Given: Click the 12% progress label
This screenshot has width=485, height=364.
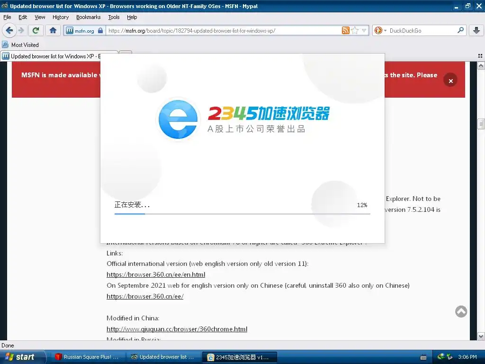Looking at the screenshot, I should [x=362, y=205].
